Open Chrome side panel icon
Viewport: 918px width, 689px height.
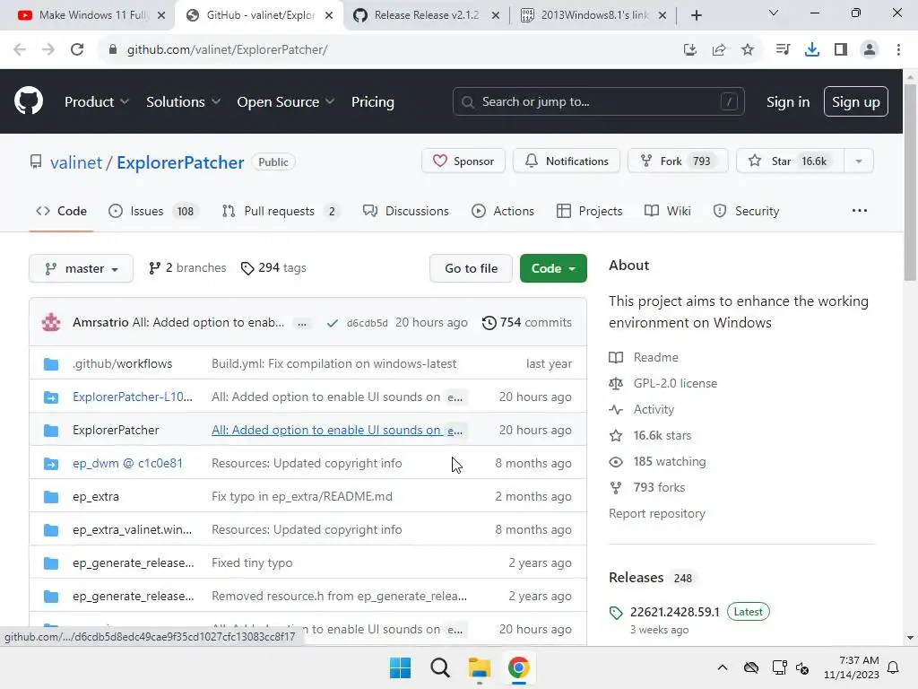point(841,50)
